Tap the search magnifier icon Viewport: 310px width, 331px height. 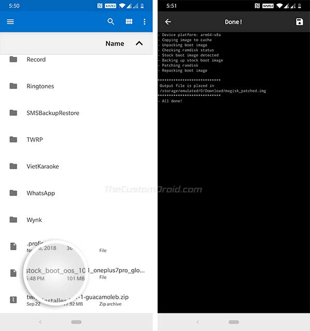click(111, 22)
